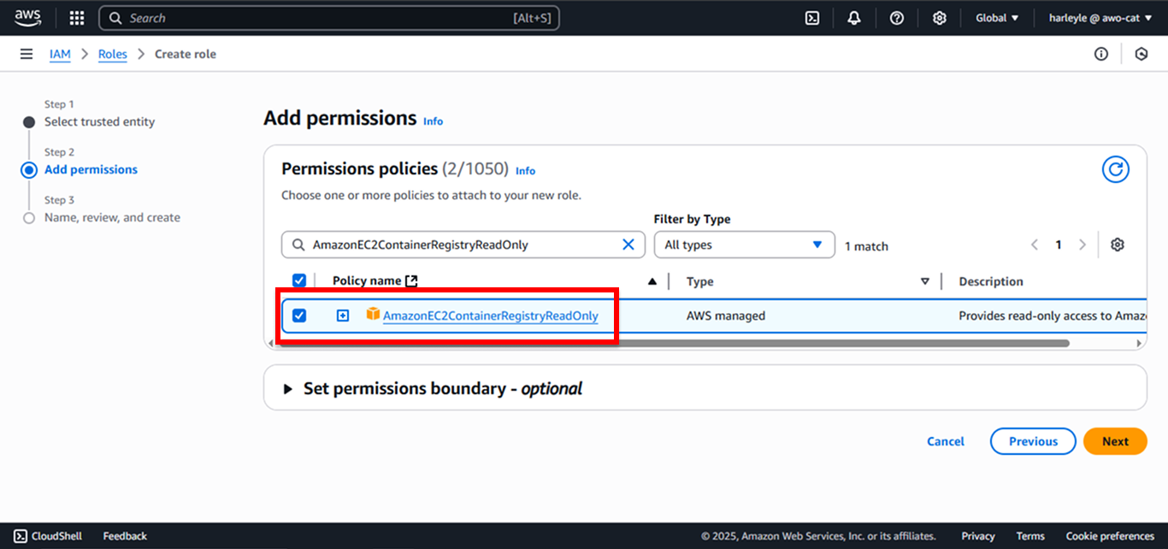This screenshot has height=549, width=1168.
Task: Open the AmazonEC2ContainerRegistryReadOnly policy link
Action: coord(491,316)
